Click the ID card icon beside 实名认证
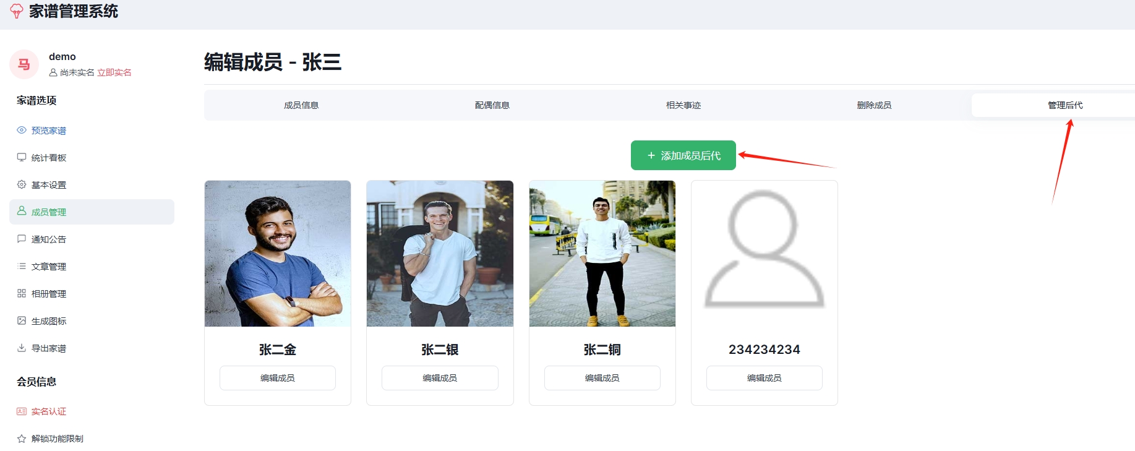 [22, 411]
